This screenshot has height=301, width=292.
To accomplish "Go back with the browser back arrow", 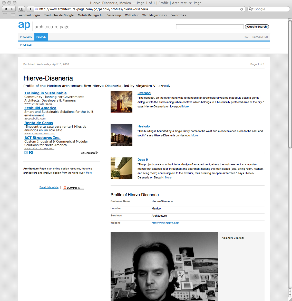I will tap(6, 9).
